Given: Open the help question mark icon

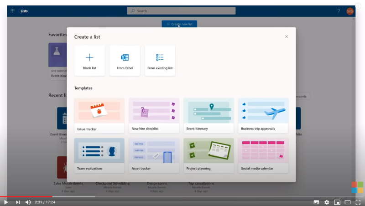Looking at the screenshot, I should (339, 10).
